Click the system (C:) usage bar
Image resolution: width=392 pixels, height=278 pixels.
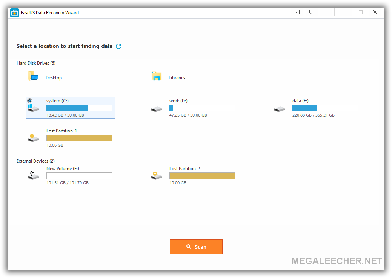(79, 108)
